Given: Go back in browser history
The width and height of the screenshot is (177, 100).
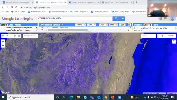Looking at the screenshot, I should click(3, 7).
